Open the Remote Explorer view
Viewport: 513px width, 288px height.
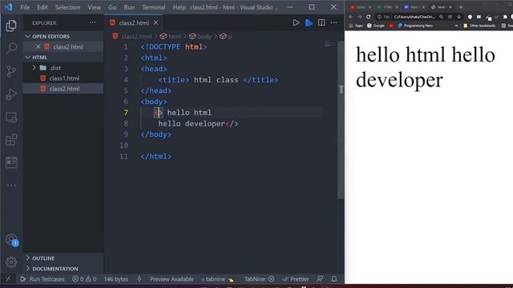11,118
